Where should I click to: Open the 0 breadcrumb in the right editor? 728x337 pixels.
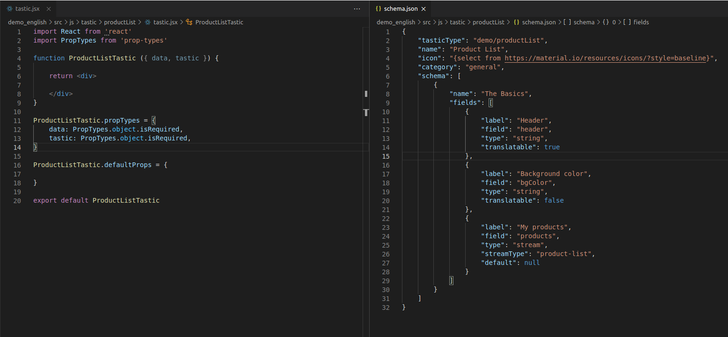coord(614,22)
